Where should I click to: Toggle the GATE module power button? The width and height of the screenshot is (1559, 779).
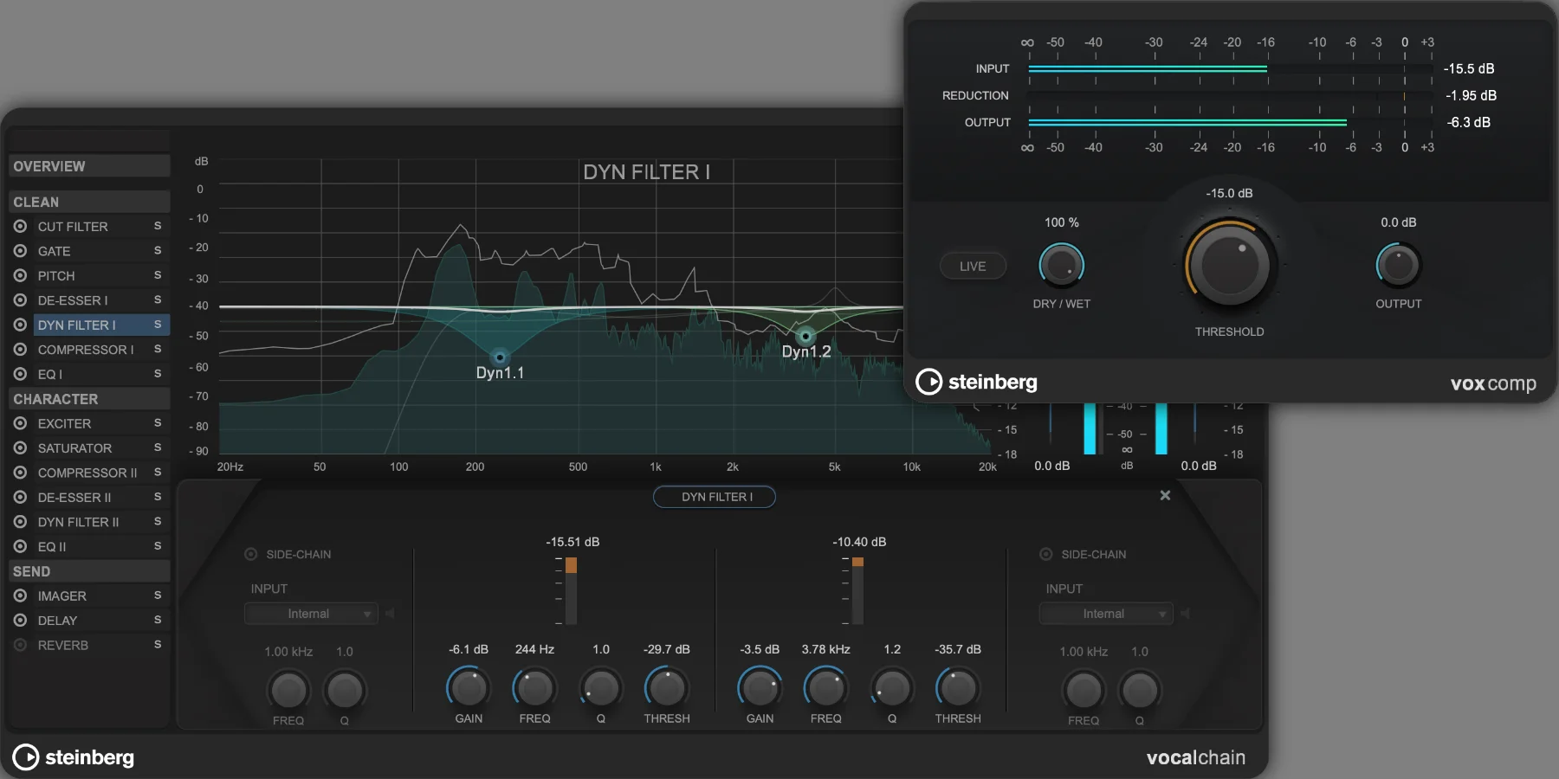[20, 251]
